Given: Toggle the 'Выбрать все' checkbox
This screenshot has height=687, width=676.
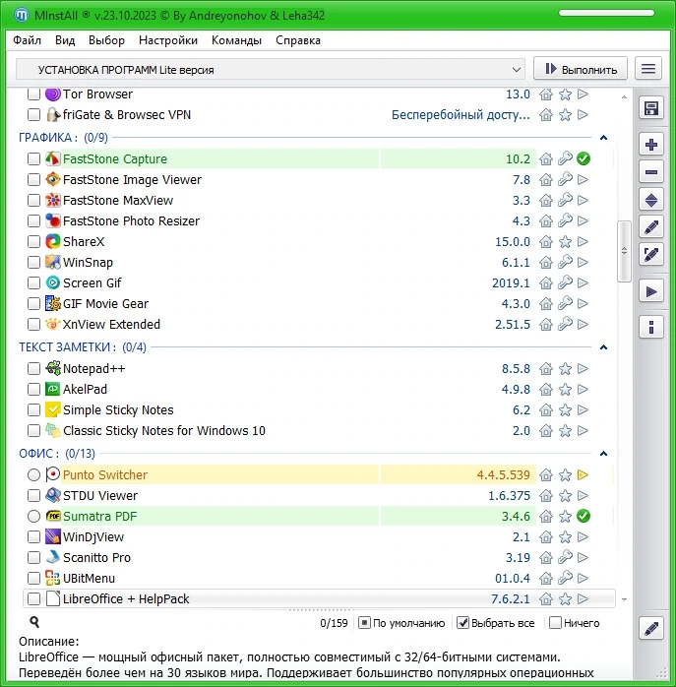Looking at the screenshot, I should [x=462, y=623].
